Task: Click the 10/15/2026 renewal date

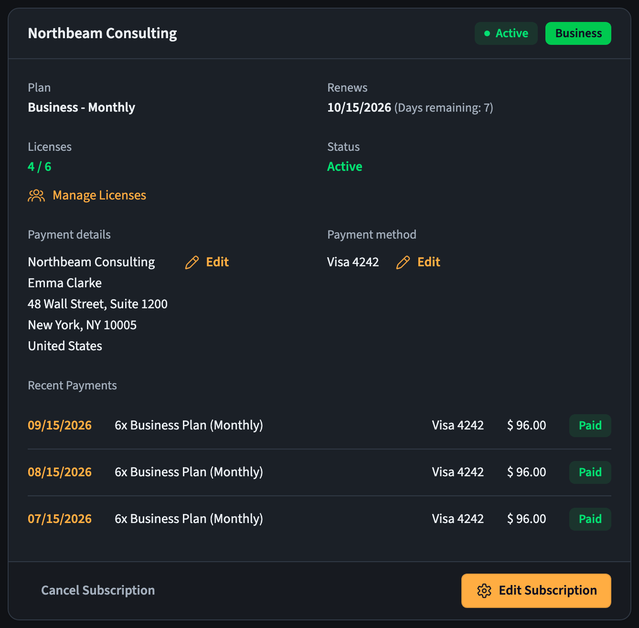Action: coord(359,107)
